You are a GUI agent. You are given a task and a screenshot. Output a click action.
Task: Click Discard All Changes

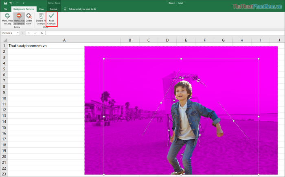click(x=41, y=19)
